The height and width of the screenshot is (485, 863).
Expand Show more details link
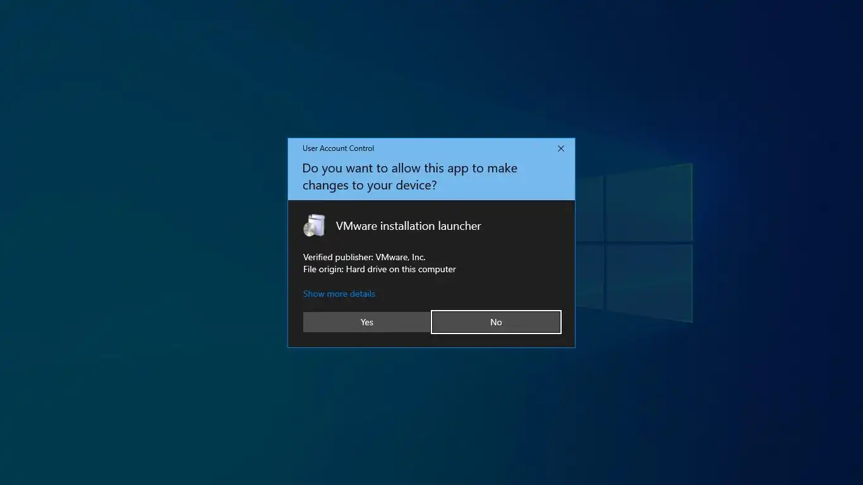339,294
